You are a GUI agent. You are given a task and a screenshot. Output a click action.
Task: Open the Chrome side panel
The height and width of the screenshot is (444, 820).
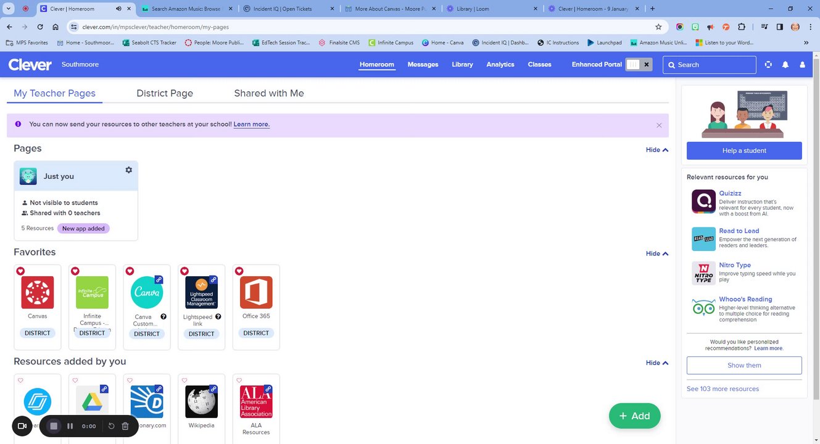(780, 27)
